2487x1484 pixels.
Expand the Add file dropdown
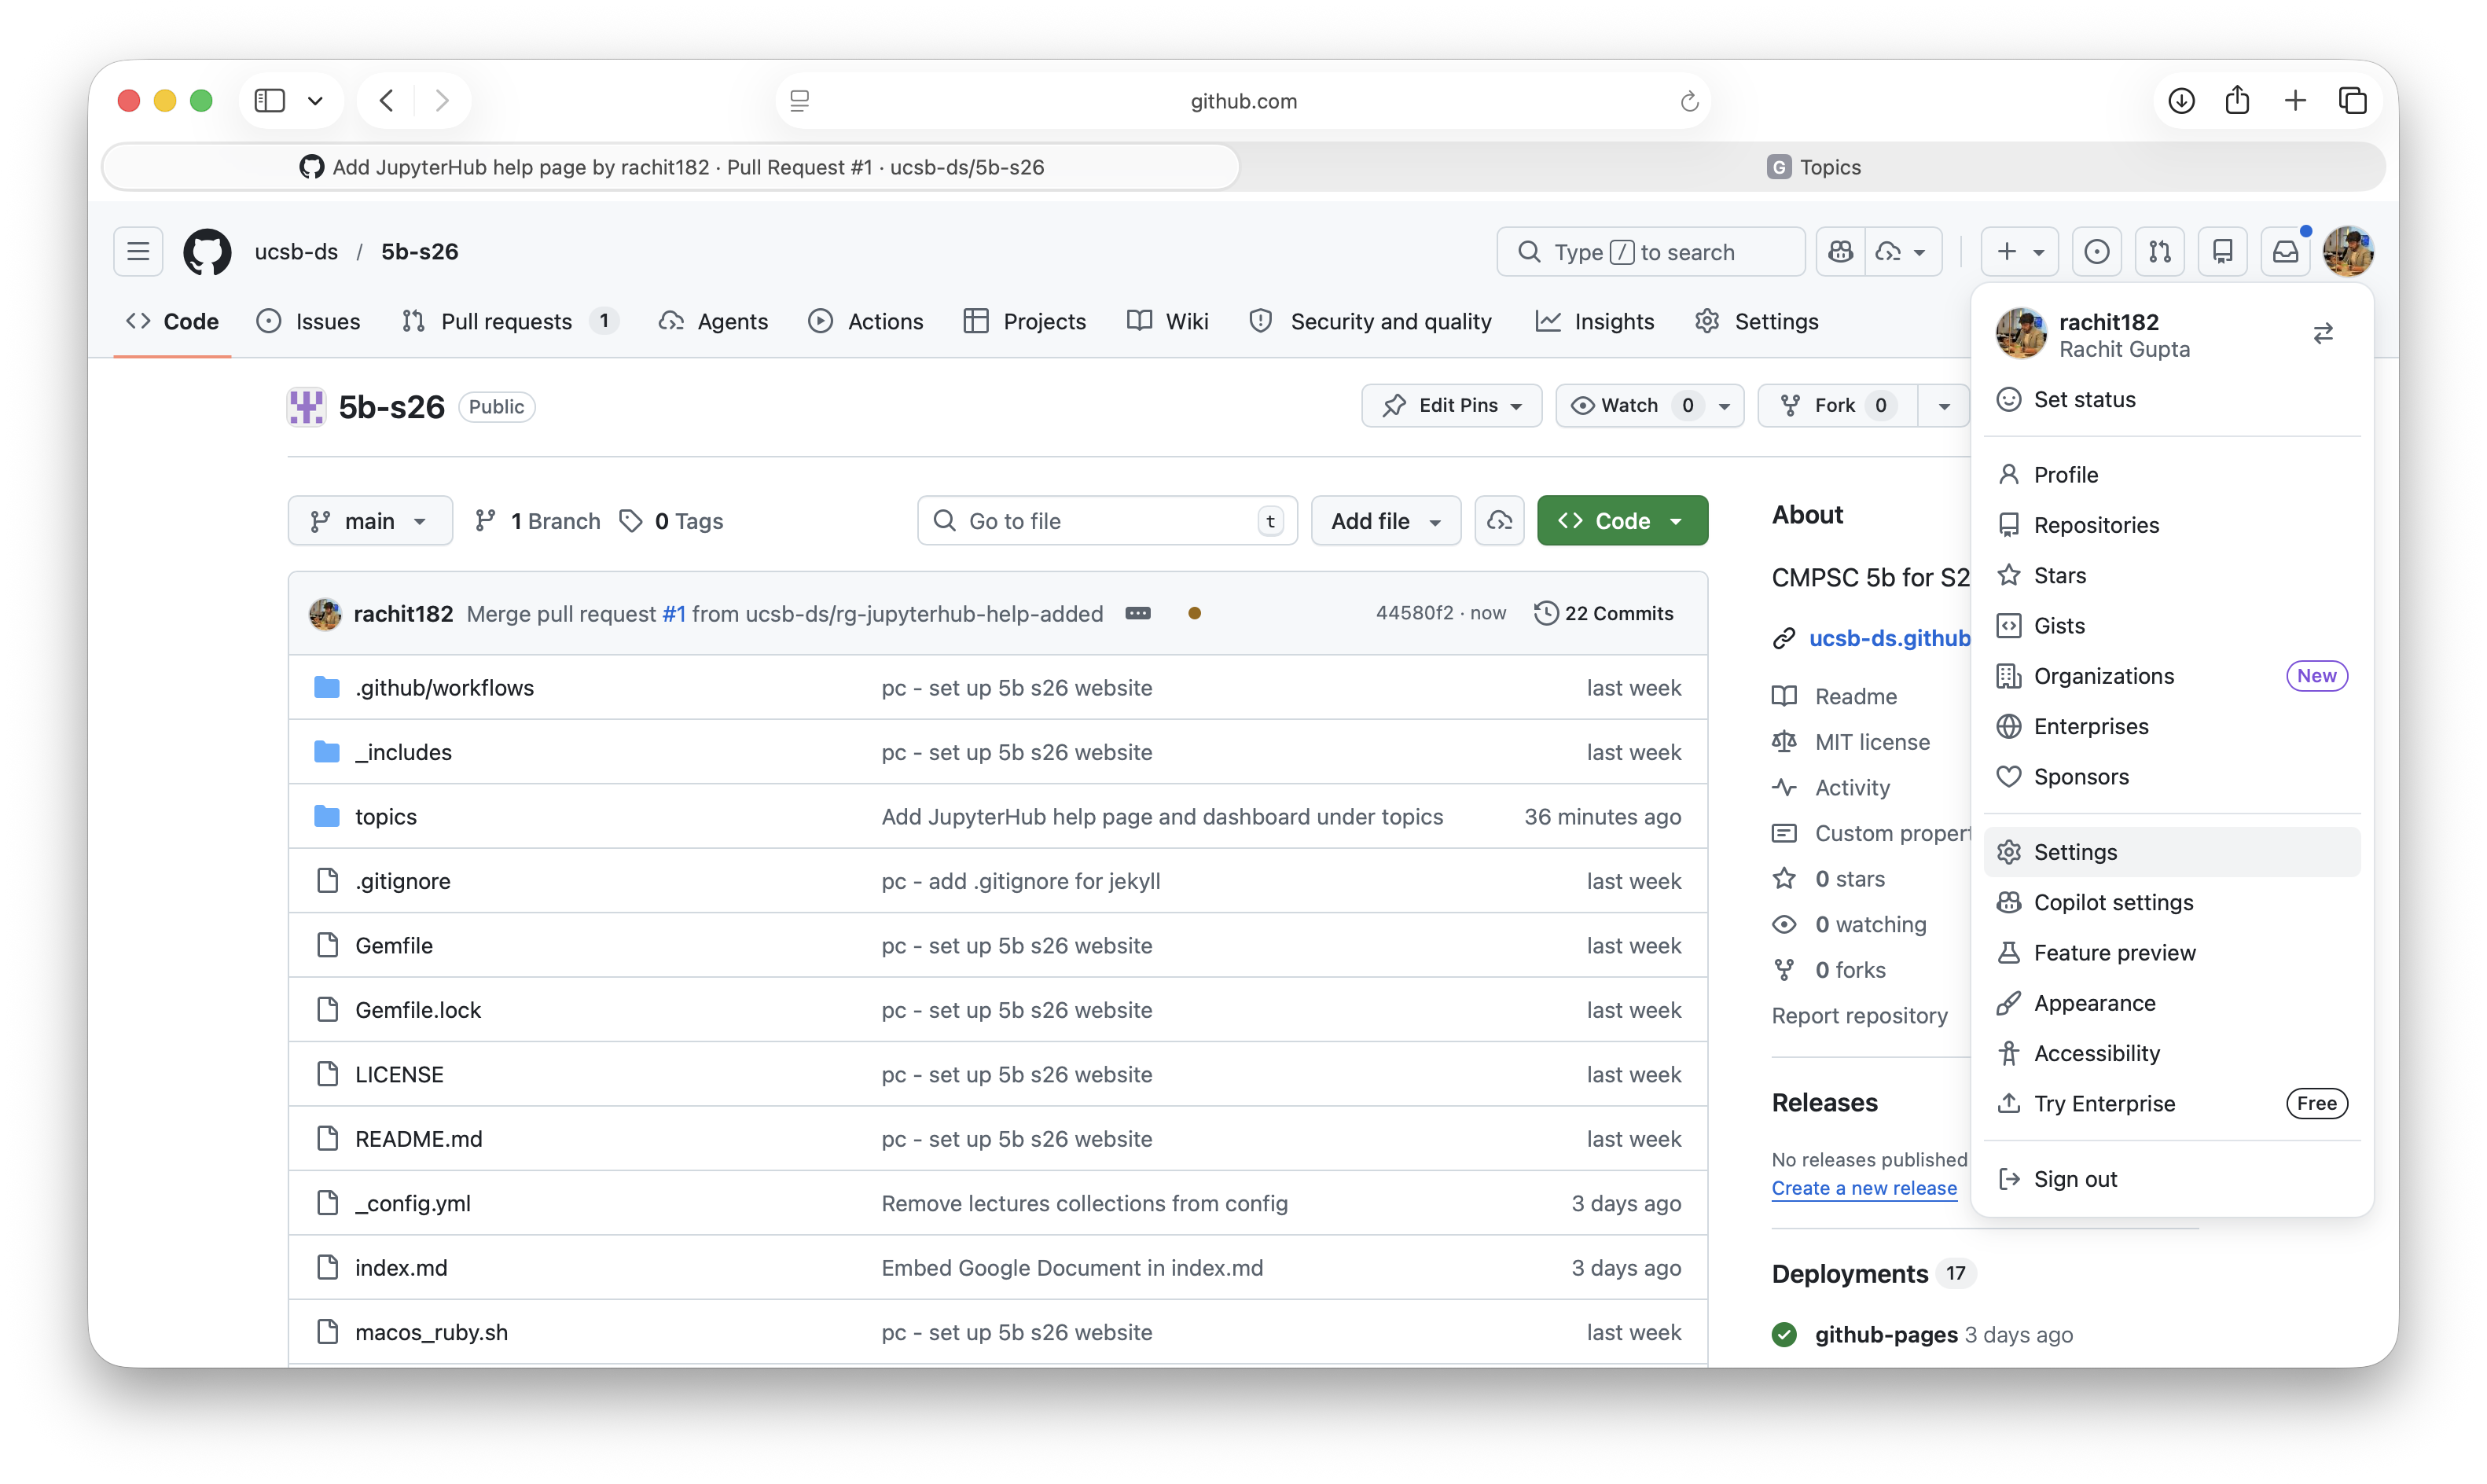1385,520
